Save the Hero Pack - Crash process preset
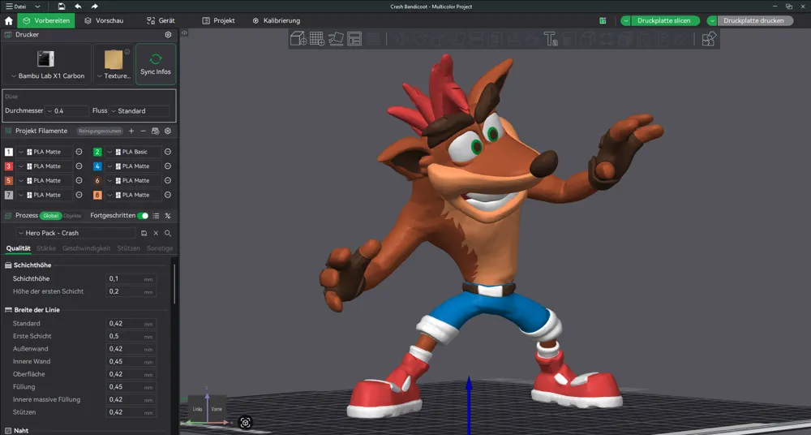The height and width of the screenshot is (435, 811). click(x=144, y=233)
